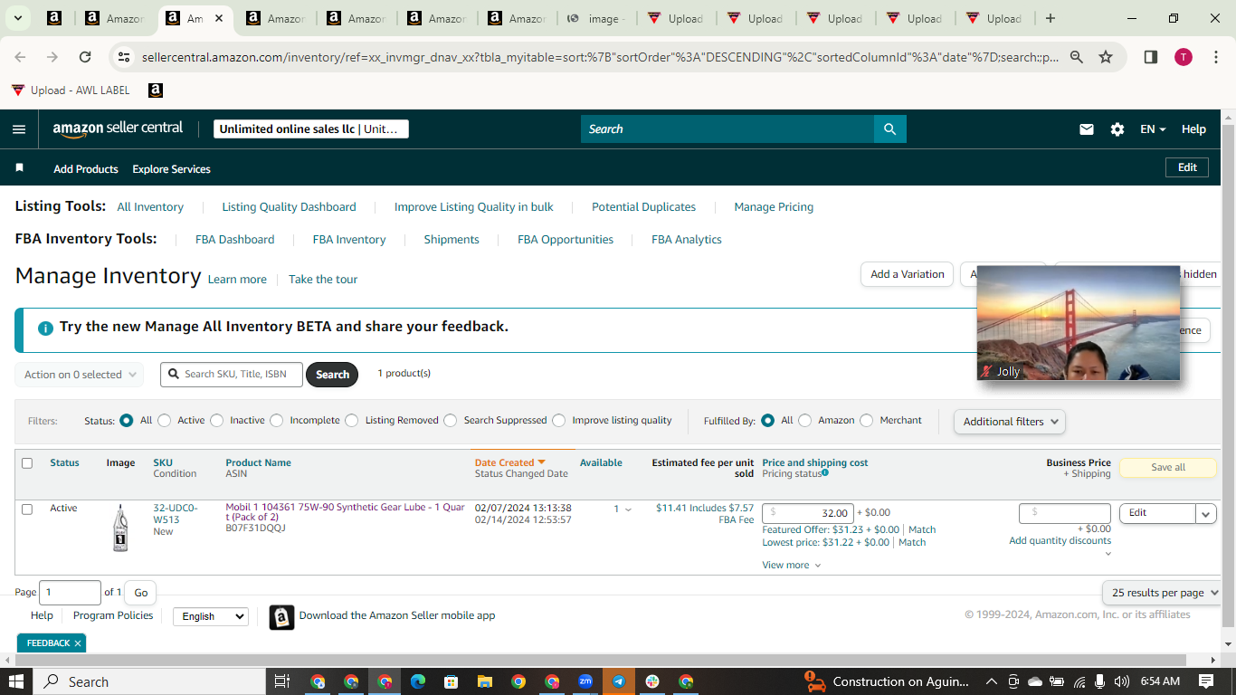Go to FBA Shipments
The width and height of the screenshot is (1236, 695).
point(452,240)
